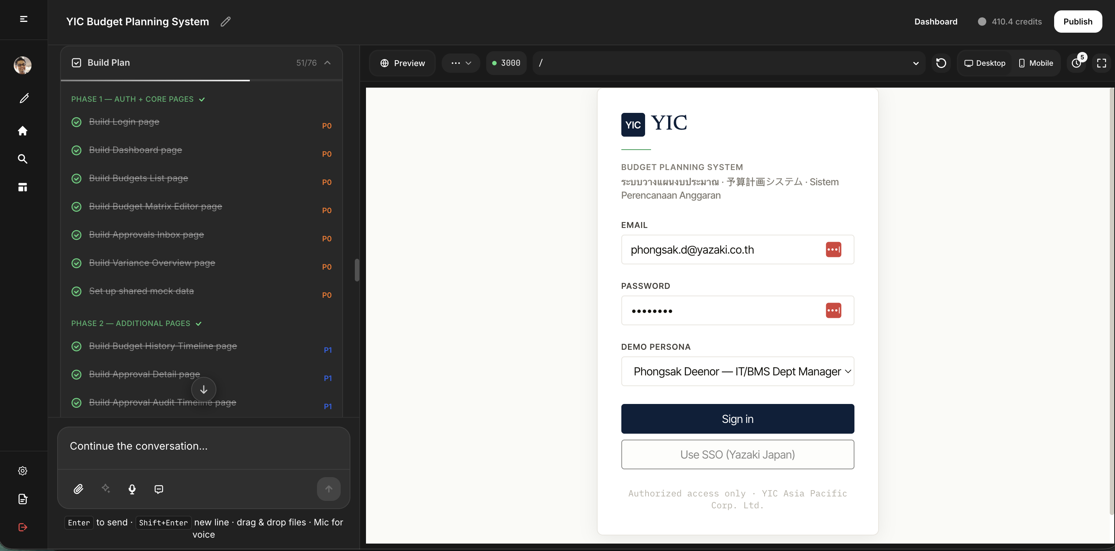1115x551 pixels.
Task: Open version history via the clock icon
Action: tap(1077, 63)
